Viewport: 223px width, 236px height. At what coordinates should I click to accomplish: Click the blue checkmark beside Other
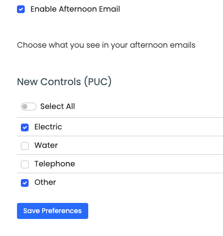pyautogui.click(x=25, y=183)
